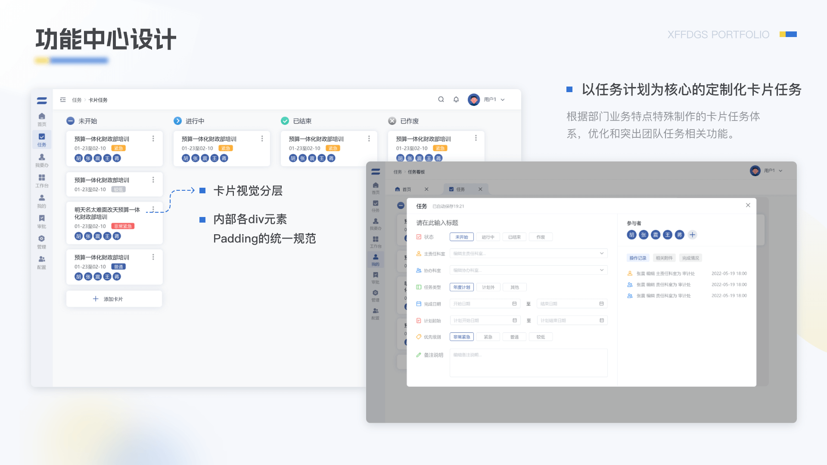Close the task dialog with X
Viewport: 827px width, 465px height.
point(748,205)
